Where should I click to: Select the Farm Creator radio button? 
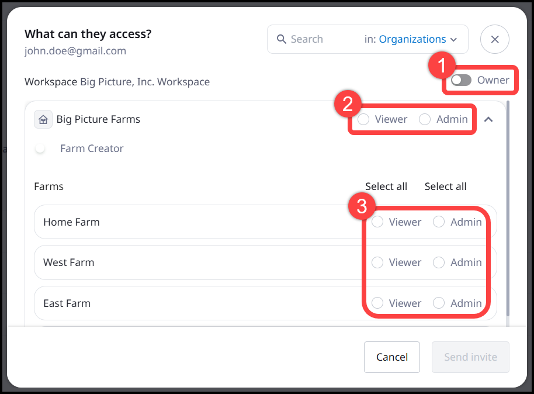(40, 148)
